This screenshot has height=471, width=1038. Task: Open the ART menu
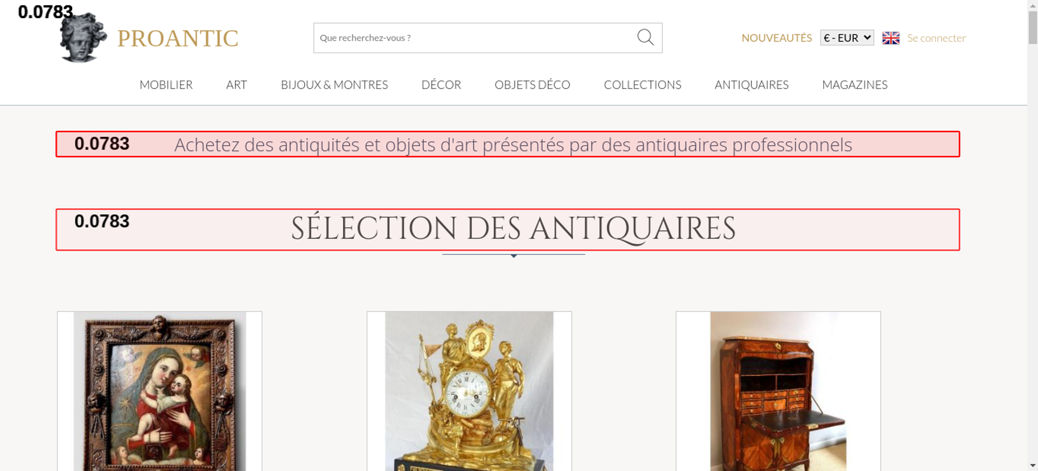click(x=237, y=85)
